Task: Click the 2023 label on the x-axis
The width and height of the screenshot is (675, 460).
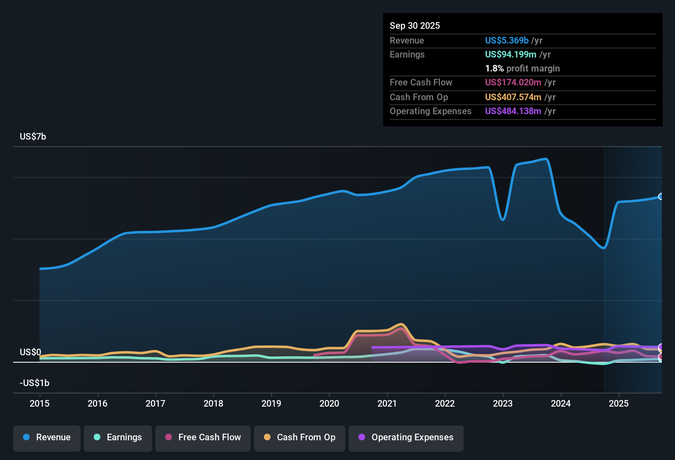Action: (503, 404)
